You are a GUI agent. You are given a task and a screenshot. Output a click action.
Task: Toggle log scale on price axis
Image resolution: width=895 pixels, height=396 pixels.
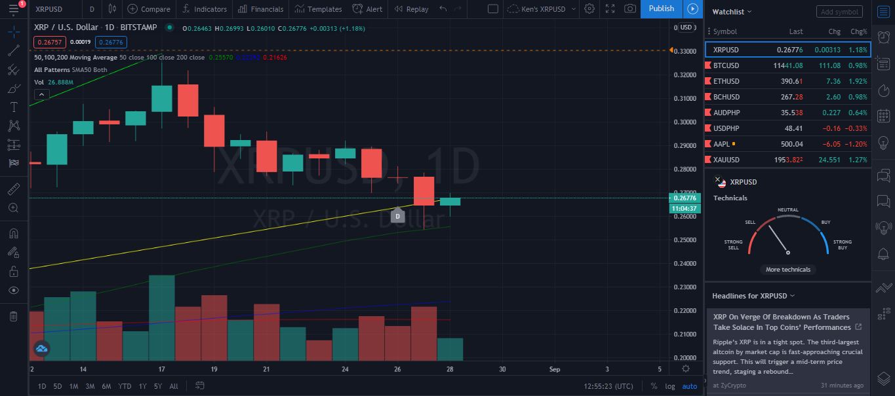[x=669, y=386]
